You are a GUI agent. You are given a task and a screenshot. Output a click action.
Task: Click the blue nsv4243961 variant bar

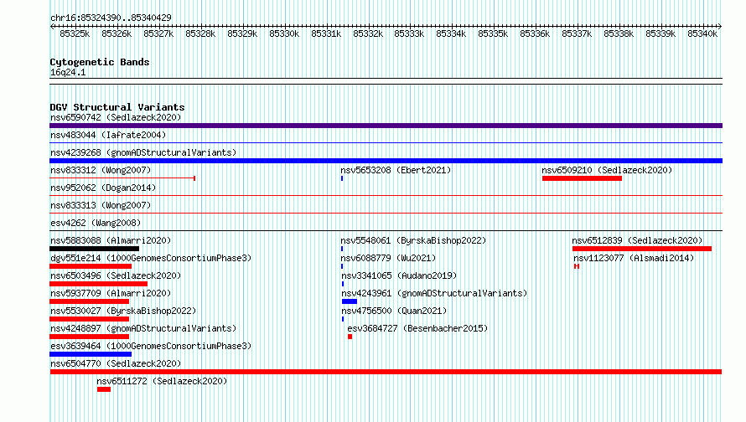[350, 301]
